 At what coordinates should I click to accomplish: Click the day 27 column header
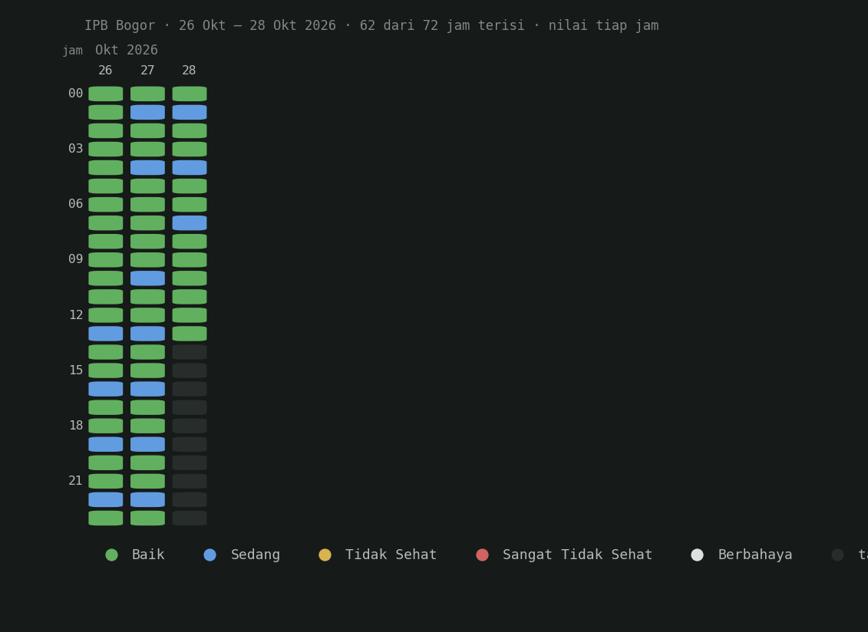pos(147,71)
